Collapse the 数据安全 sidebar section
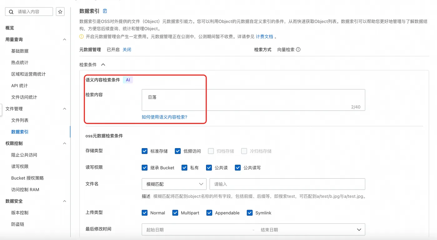 coord(65,201)
